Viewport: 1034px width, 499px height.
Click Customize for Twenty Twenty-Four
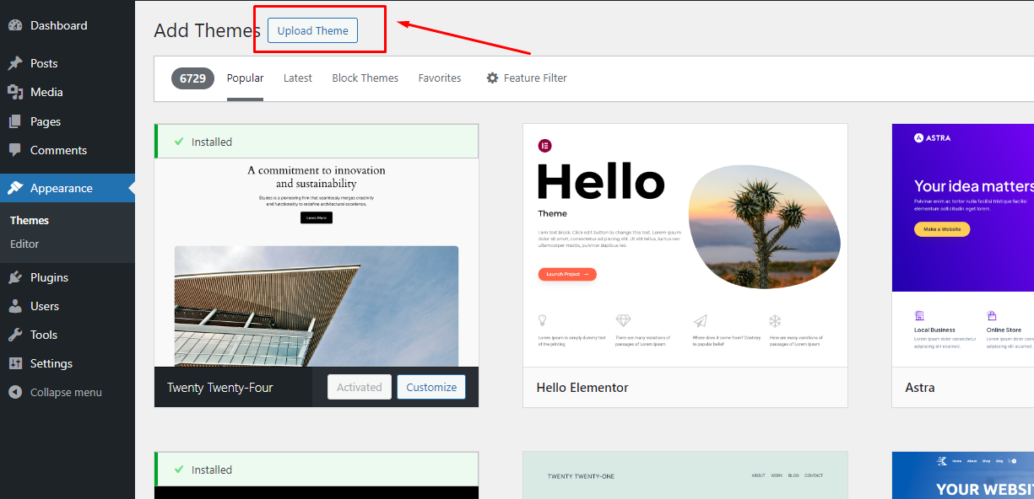[x=430, y=387]
